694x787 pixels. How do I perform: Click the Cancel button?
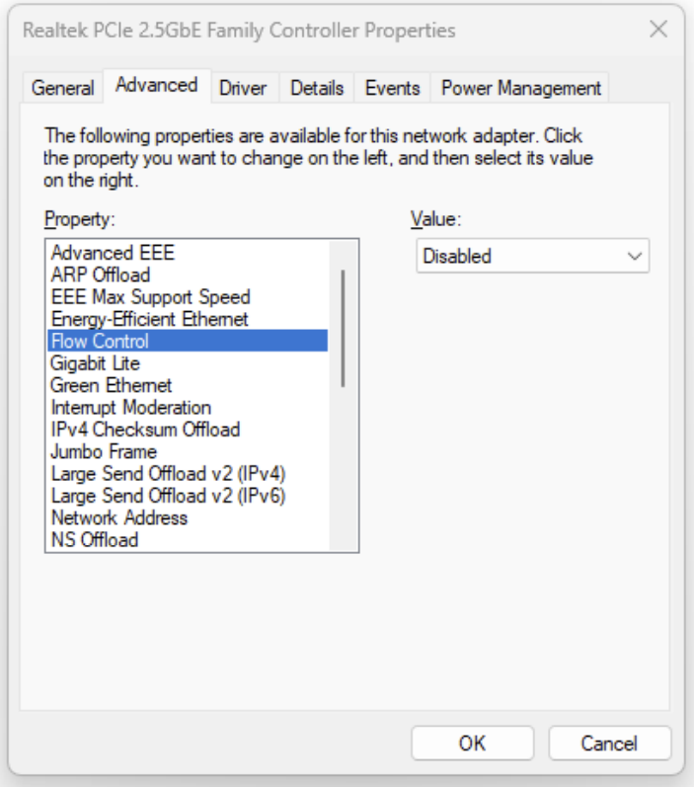point(609,744)
